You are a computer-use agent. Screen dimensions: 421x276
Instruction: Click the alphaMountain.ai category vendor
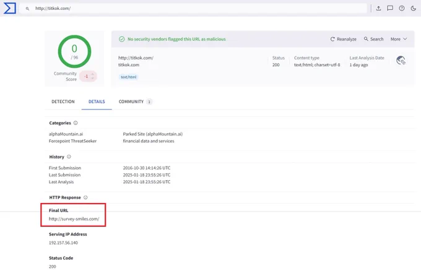pos(66,134)
